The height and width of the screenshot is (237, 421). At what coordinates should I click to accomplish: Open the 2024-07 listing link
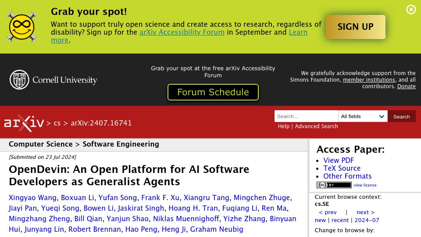tap(367, 220)
